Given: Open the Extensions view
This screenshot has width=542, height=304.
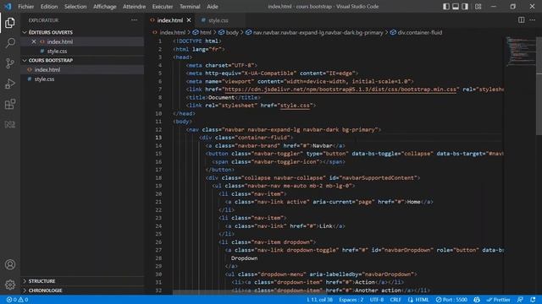Looking at the screenshot, I should (10, 104).
